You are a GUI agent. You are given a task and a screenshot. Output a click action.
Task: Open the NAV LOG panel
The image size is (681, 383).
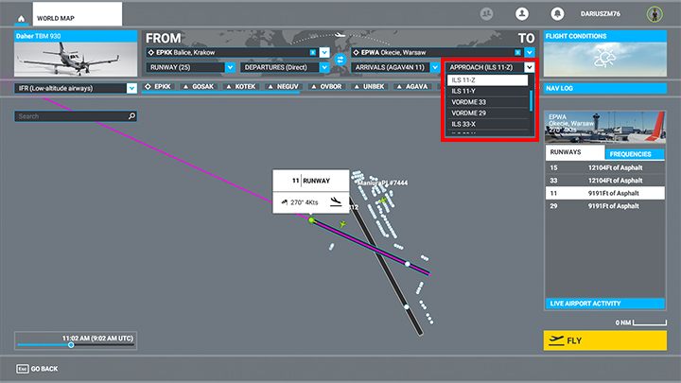[x=604, y=88]
